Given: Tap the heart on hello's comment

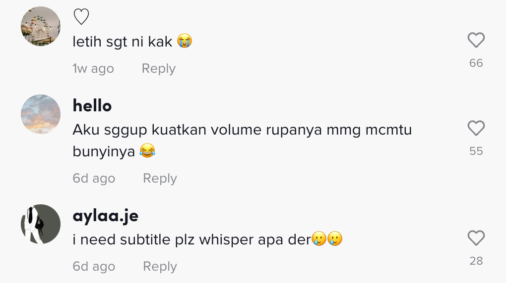Looking at the screenshot, I should 476,128.
